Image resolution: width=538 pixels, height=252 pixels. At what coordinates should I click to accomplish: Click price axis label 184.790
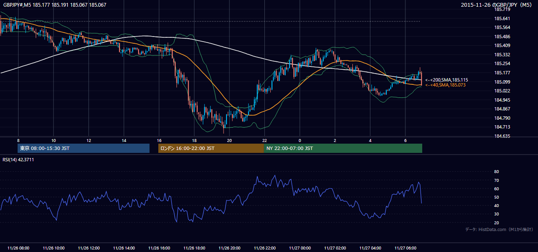[x=502, y=118]
